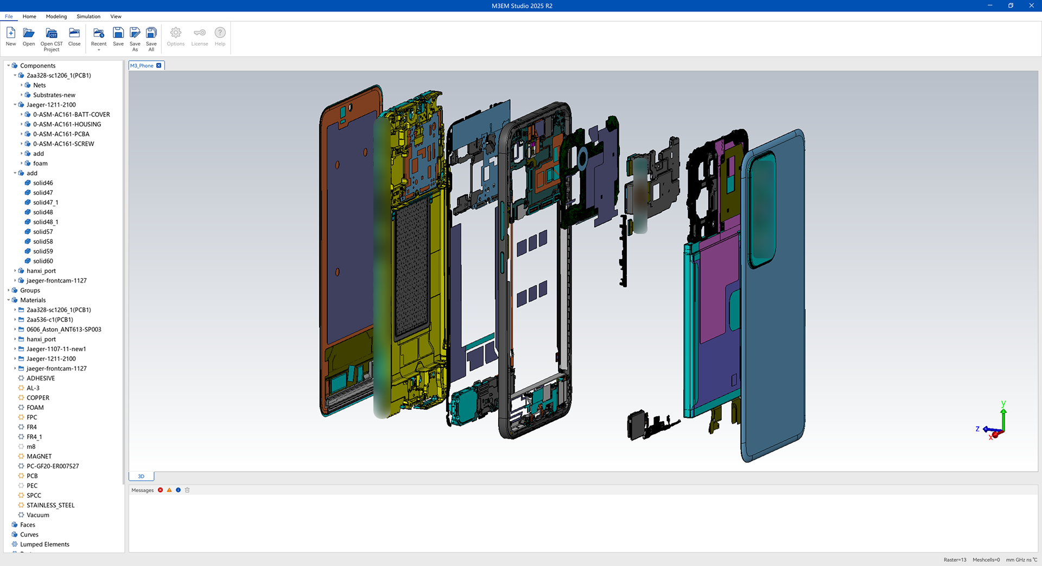This screenshot has width=1042, height=566.
Task: Toggle warning messages filter in Messages bar
Action: click(169, 490)
